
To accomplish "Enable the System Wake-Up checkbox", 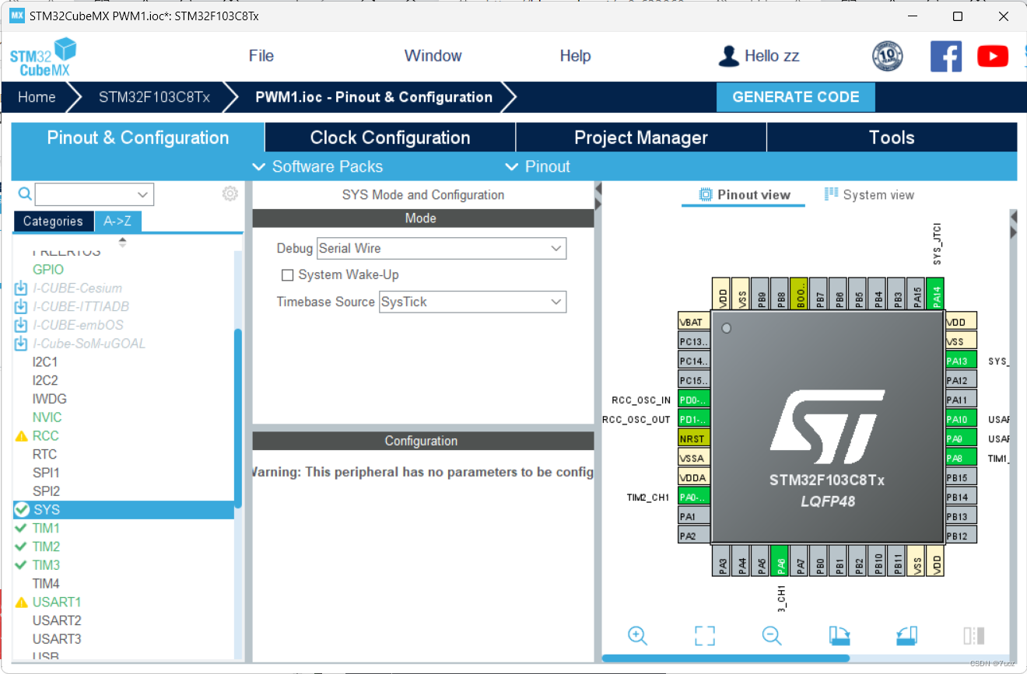I will point(287,275).
